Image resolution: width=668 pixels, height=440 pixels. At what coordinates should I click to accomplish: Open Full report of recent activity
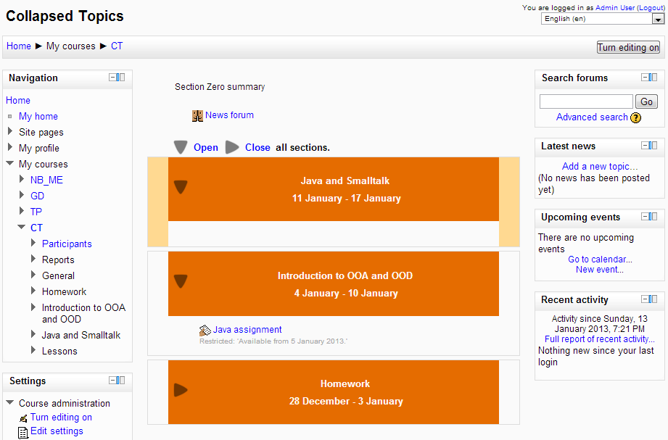point(599,339)
